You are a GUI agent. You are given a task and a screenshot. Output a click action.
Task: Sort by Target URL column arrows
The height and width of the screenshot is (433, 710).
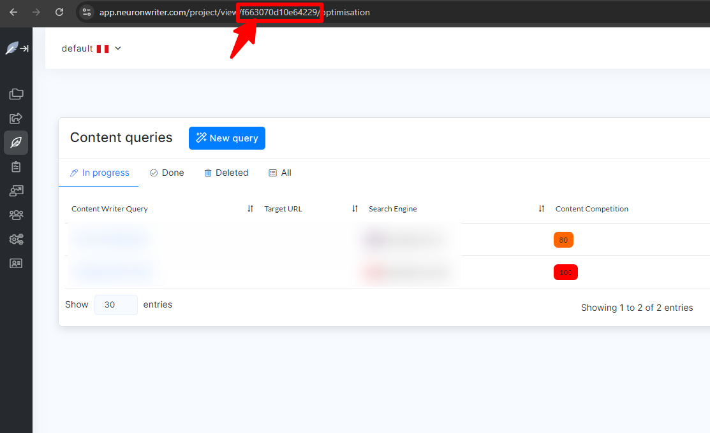click(x=355, y=209)
